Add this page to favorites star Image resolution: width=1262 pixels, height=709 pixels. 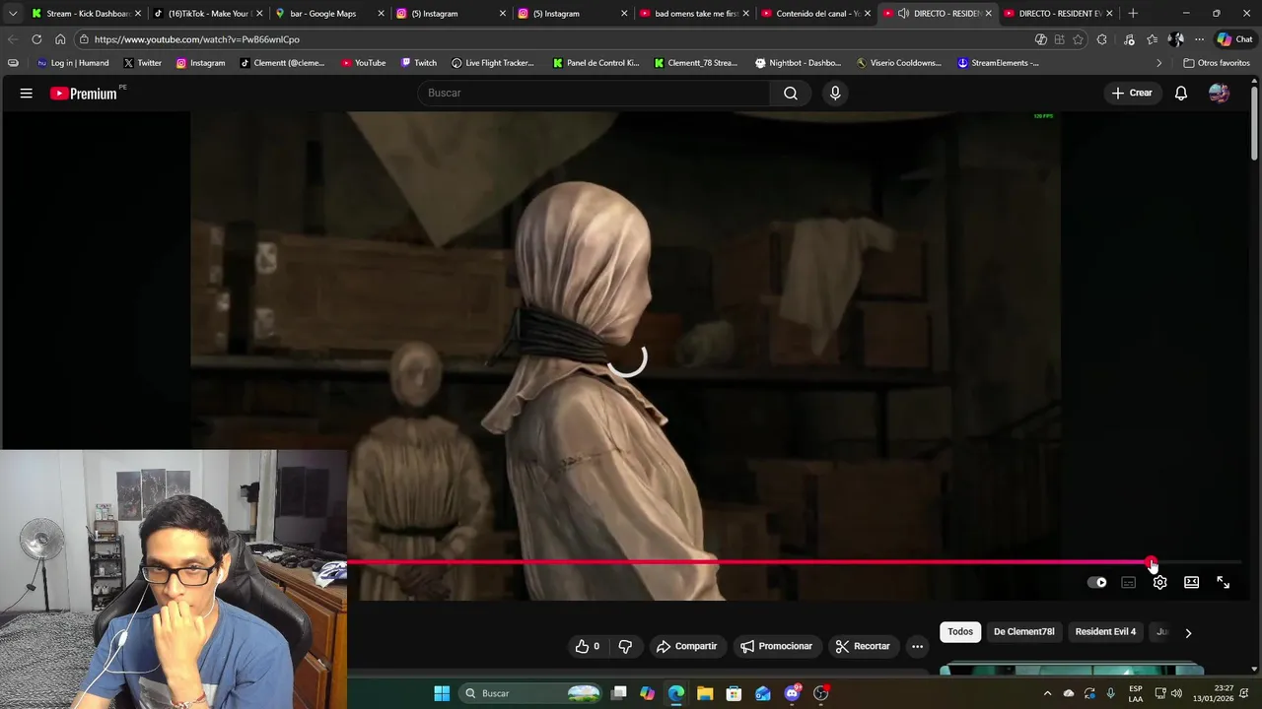1078,39
